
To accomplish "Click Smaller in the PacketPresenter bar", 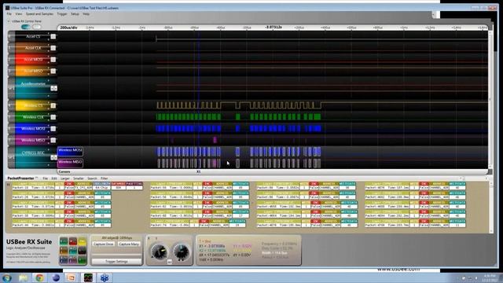I will pos(79,178).
